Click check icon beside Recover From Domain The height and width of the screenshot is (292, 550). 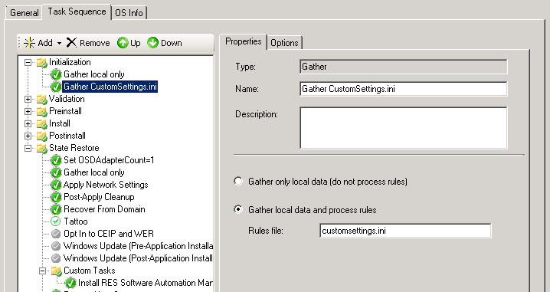(56, 209)
